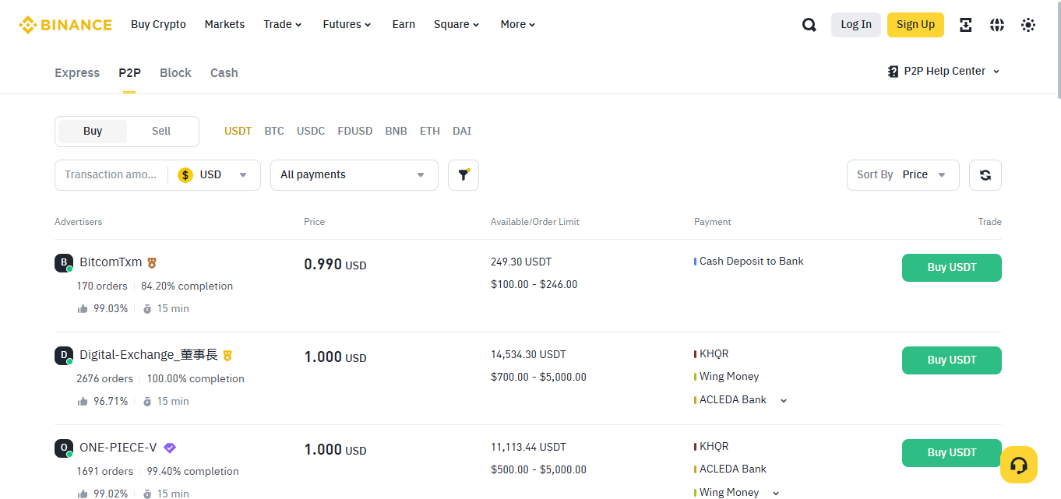Click the Cash Deposit to Bank payment
1061x499 pixels.
tap(752, 262)
